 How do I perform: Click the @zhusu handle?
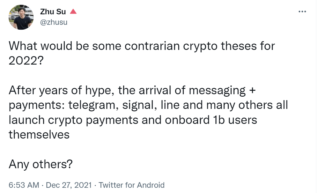pyautogui.click(x=53, y=22)
